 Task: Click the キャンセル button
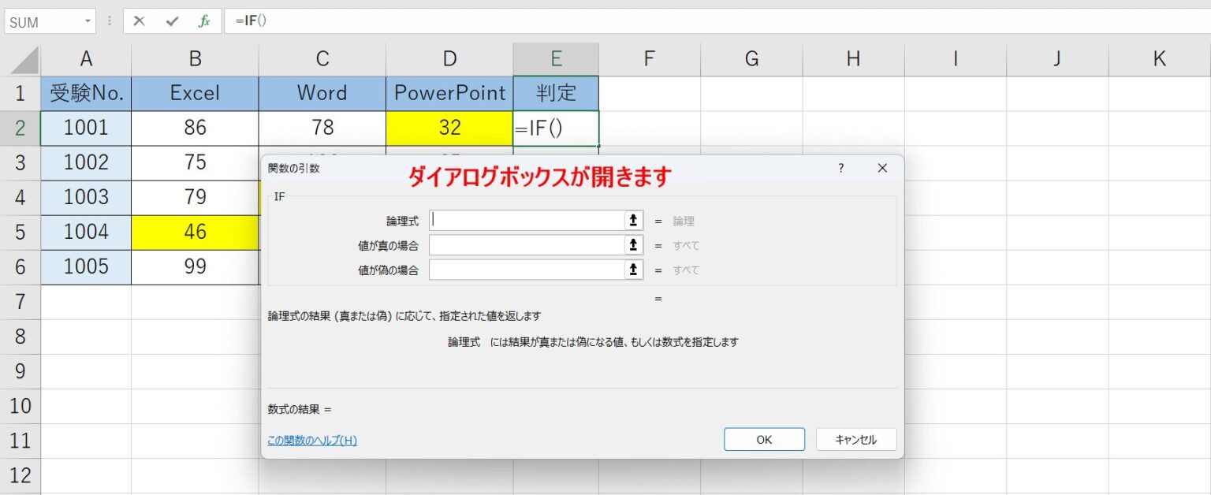[x=855, y=439]
